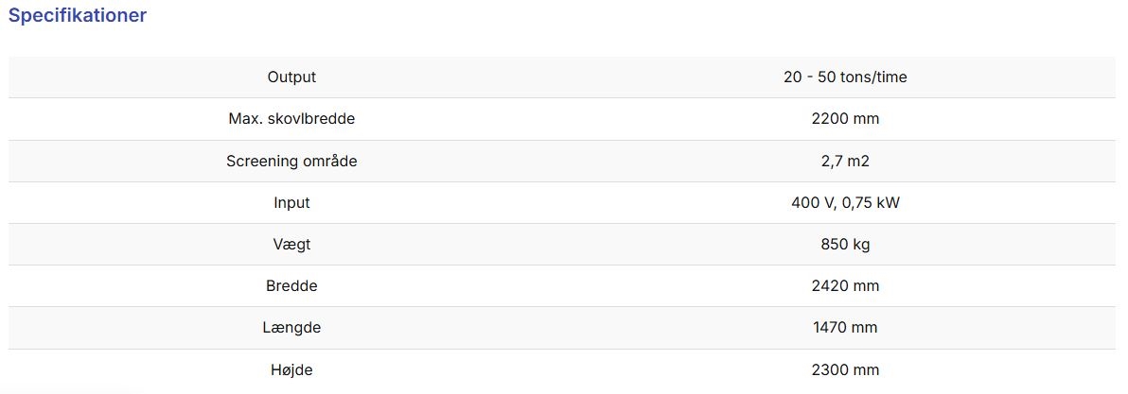Click the 2200 mm value
The height and width of the screenshot is (394, 1128).
coord(845,119)
